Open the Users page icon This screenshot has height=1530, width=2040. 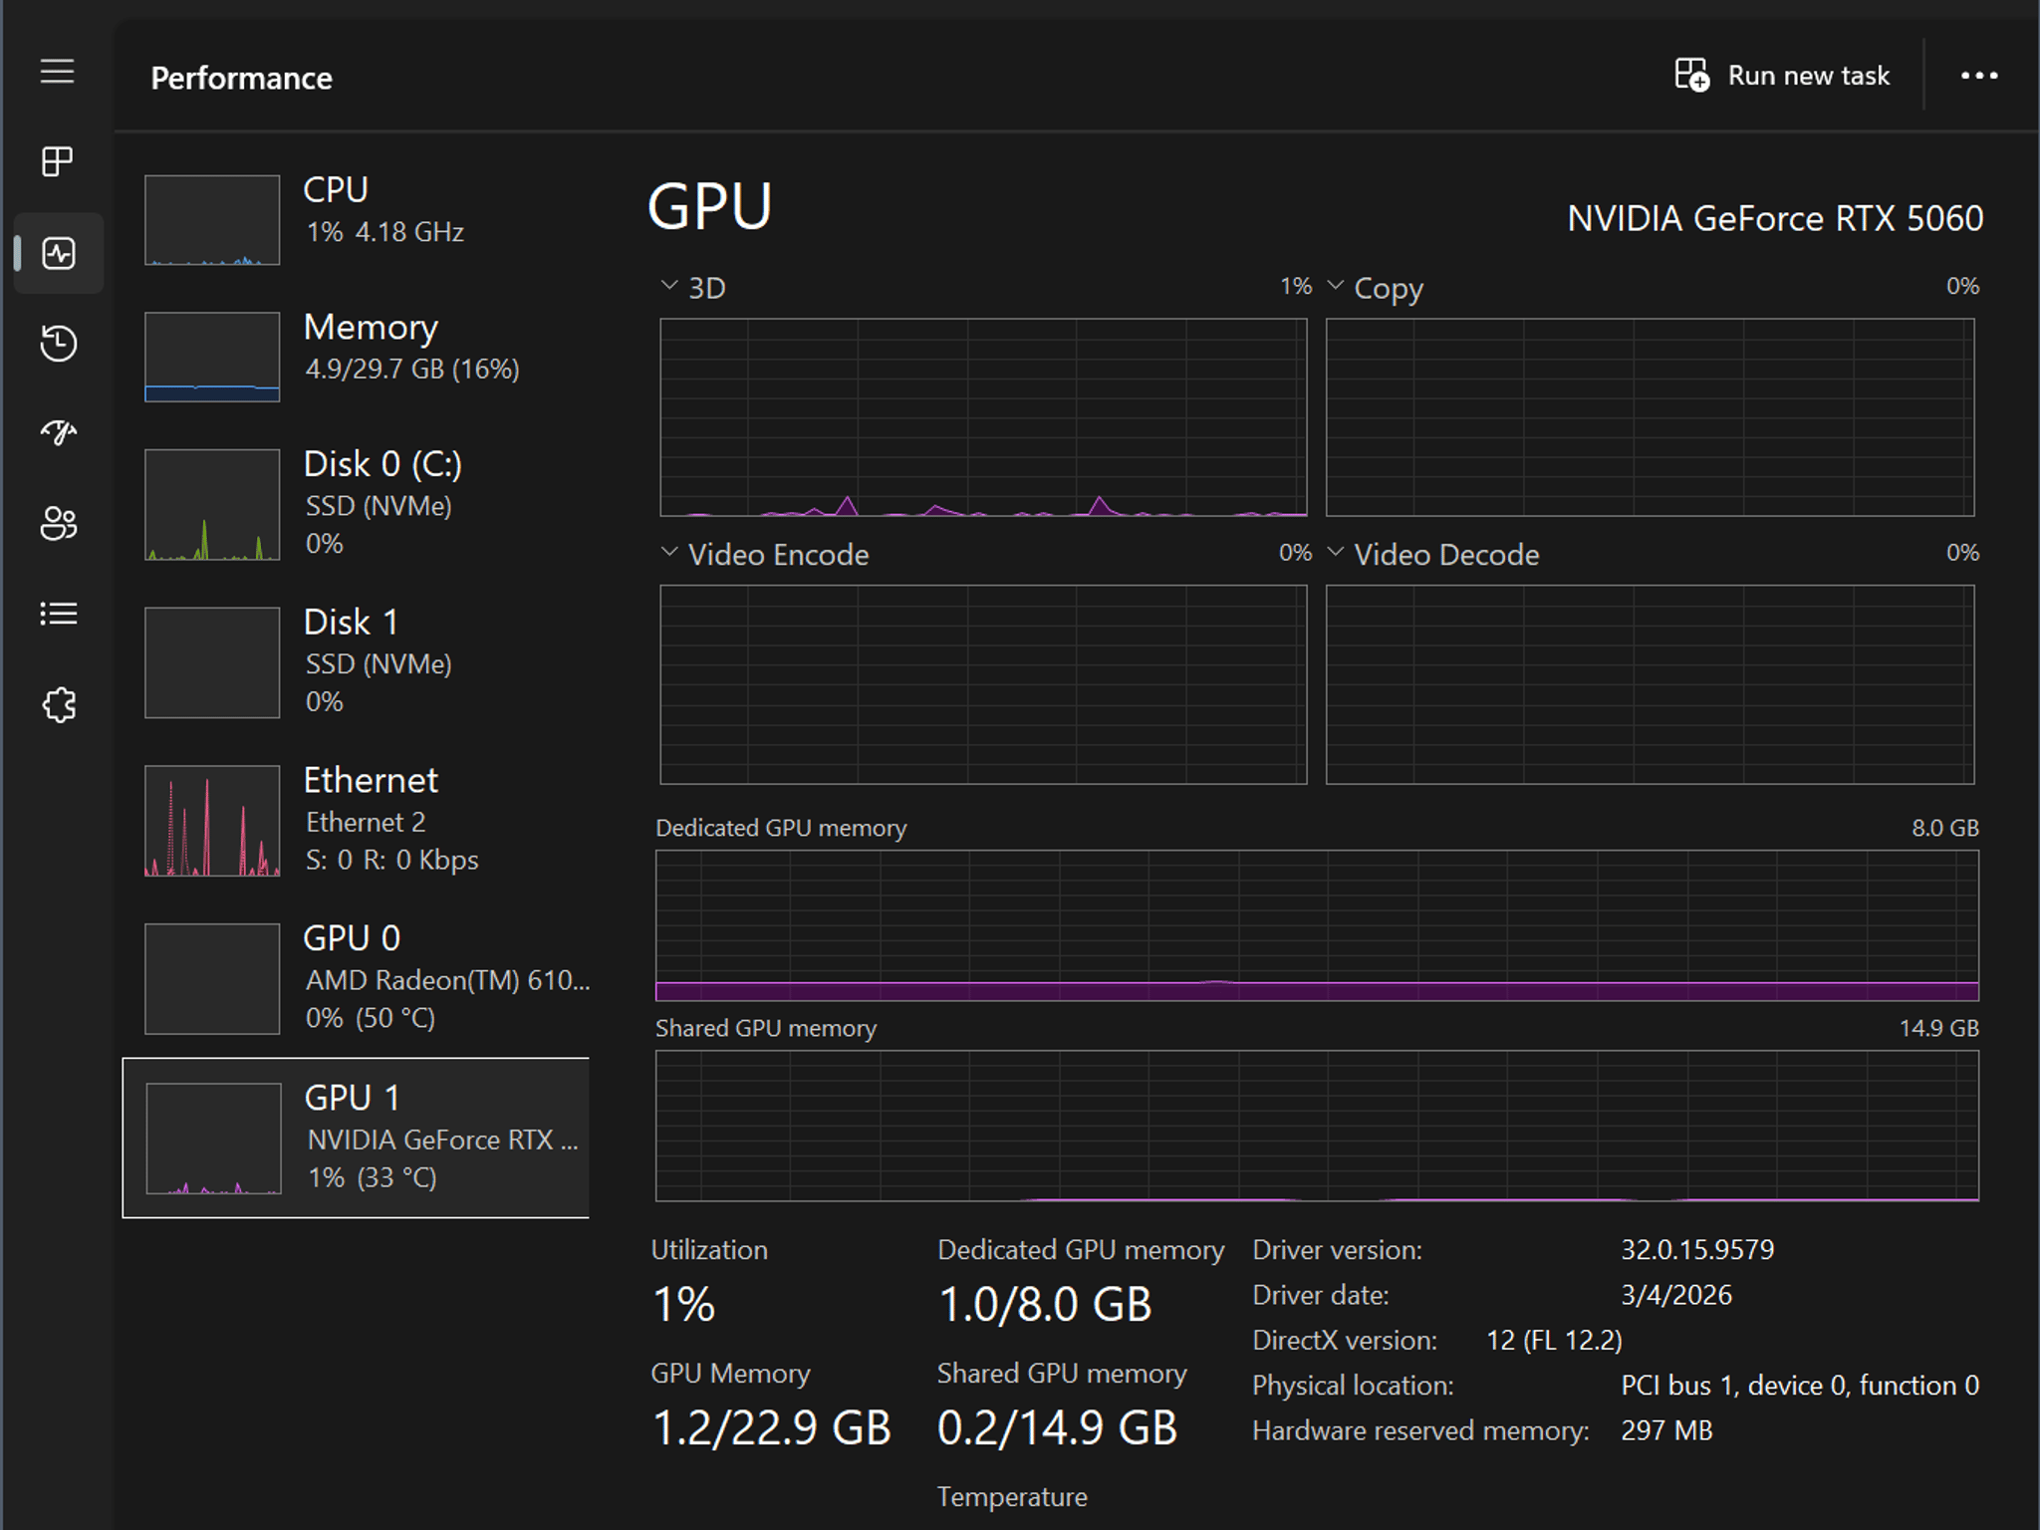pyautogui.click(x=59, y=523)
